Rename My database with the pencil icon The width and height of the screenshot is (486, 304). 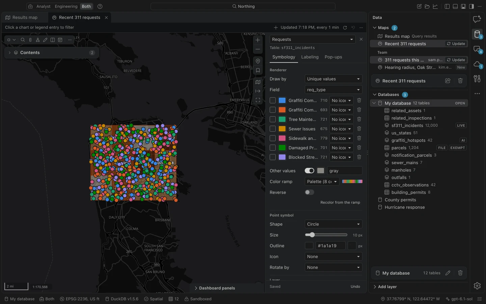[448, 273]
